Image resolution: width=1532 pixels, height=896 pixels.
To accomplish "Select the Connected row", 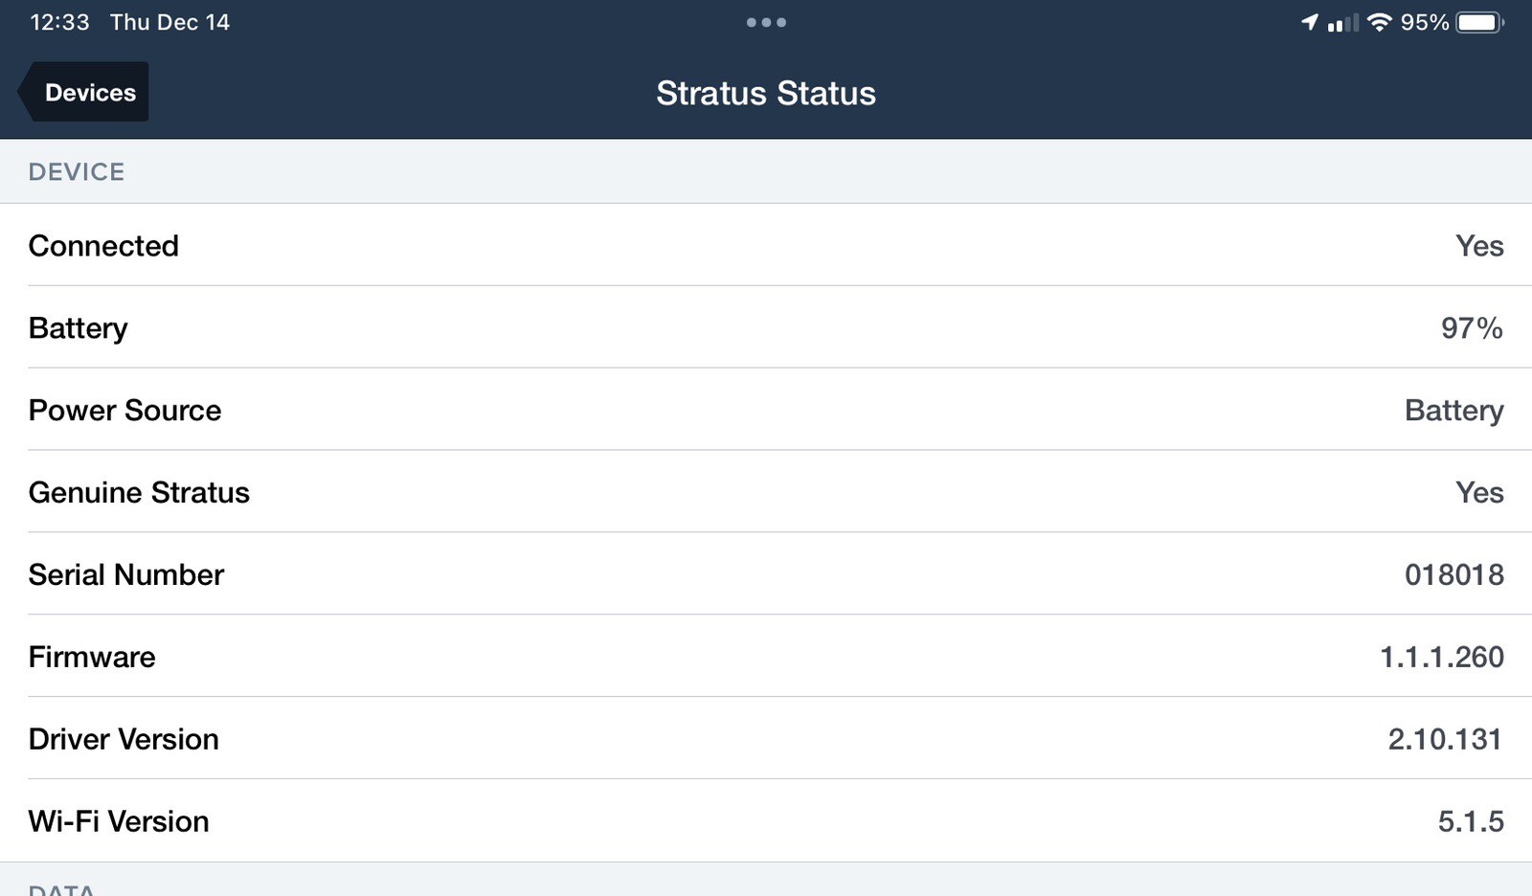I will pos(766,245).
